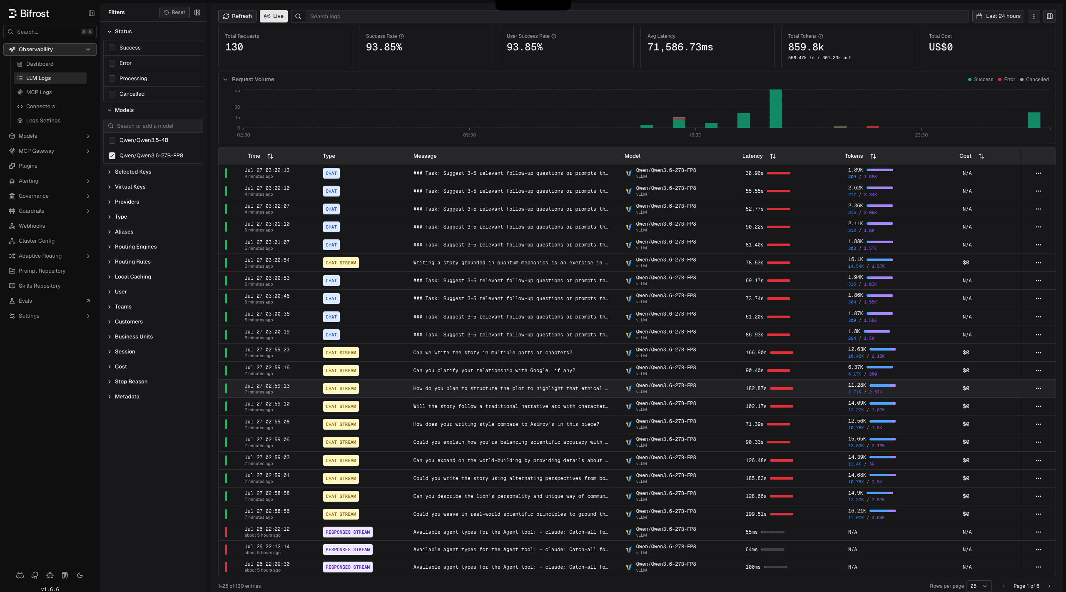
Task: Reset all filters
Action: [x=174, y=12]
